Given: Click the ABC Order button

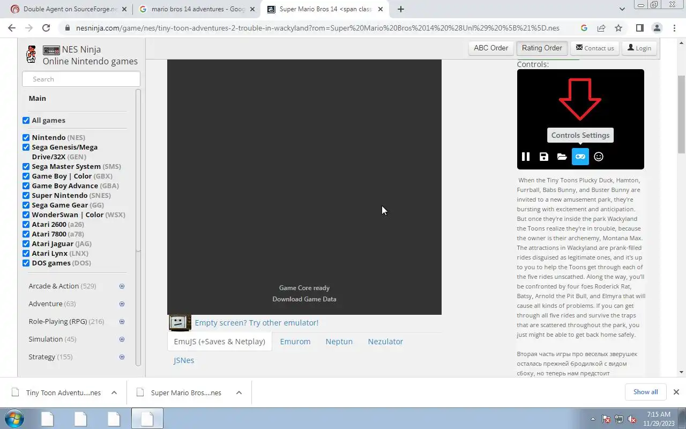Looking at the screenshot, I should (491, 48).
